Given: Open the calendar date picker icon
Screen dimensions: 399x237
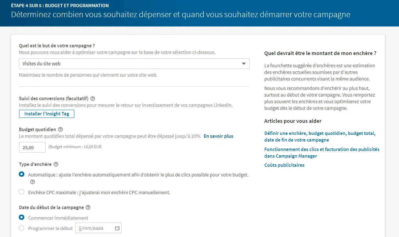Looking at the screenshot, I should click(x=117, y=228).
